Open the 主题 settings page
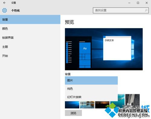Screen dimensions: 151x119 (30, 47)
